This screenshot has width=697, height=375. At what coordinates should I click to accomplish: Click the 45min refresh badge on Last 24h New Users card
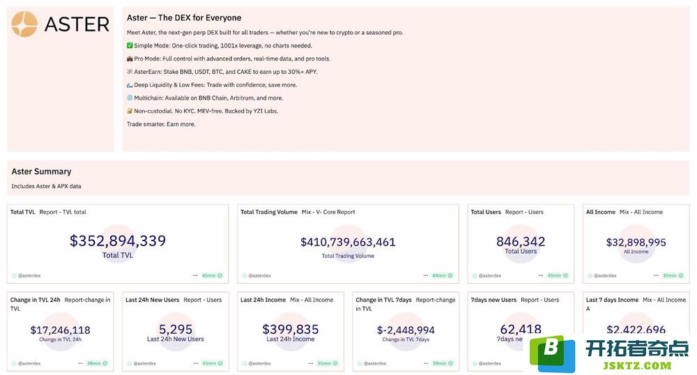coord(212,363)
